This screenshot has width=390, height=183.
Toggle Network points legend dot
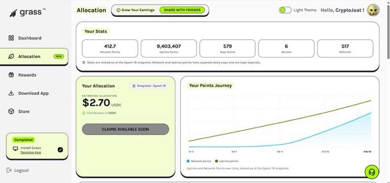[188, 161]
